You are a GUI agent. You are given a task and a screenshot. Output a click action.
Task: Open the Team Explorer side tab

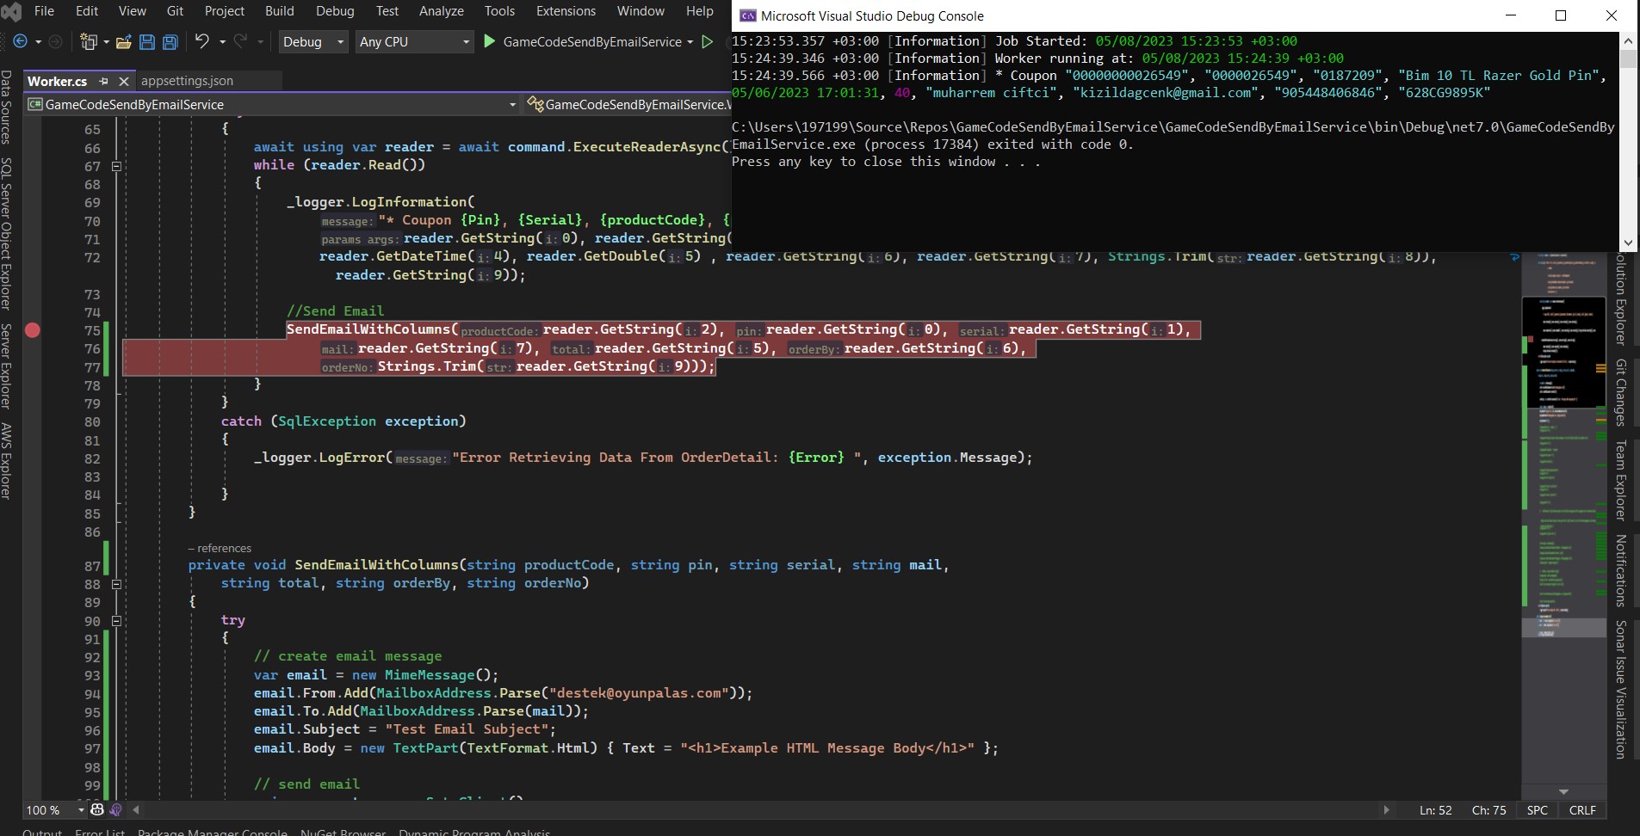click(x=1621, y=480)
